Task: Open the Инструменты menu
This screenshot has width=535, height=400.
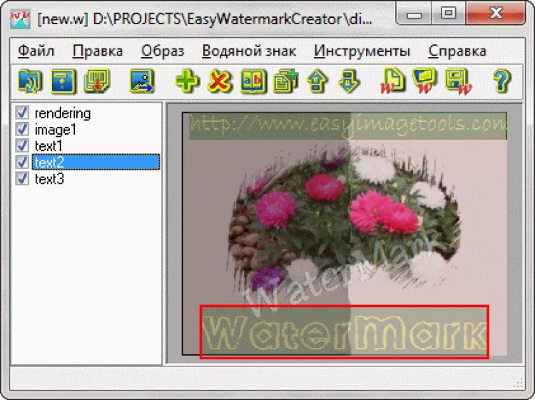Action: [362, 51]
